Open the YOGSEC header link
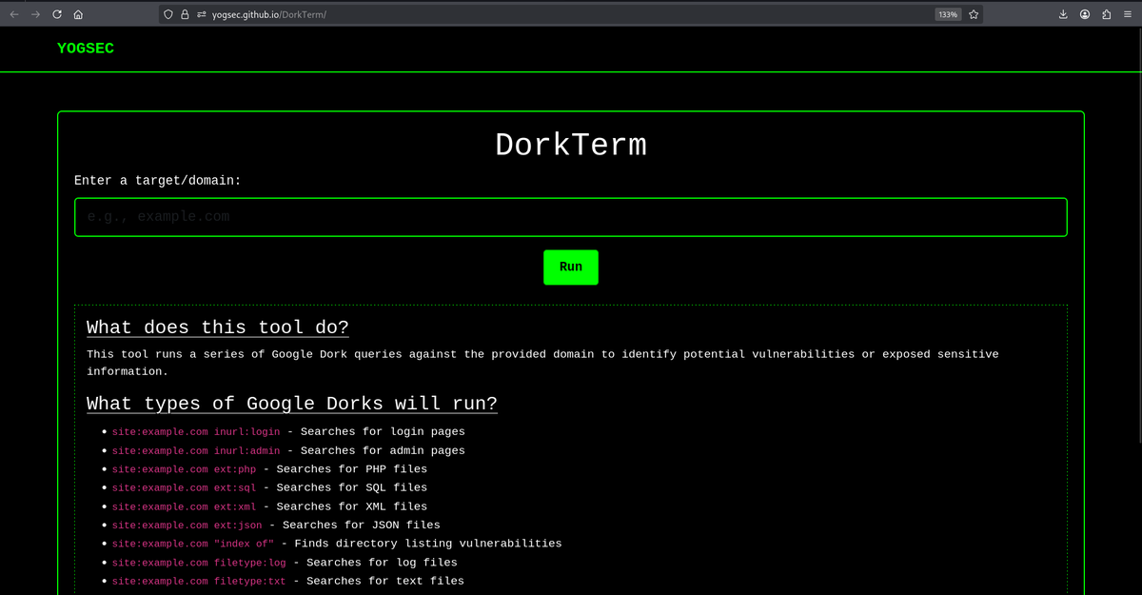This screenshot has height=595, width=1142. tap(86, 49)
